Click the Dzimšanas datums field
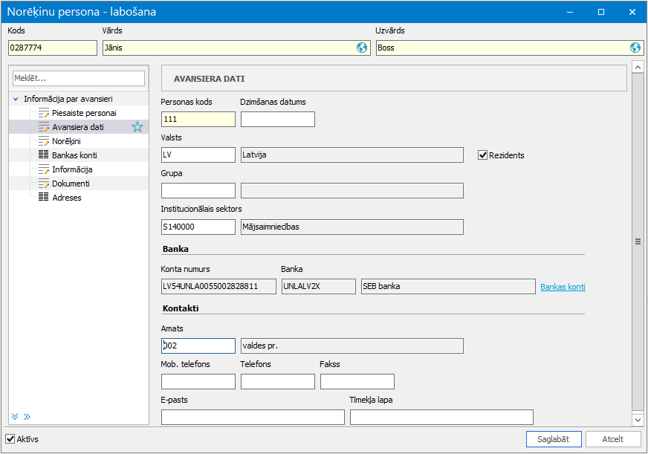 (x=278, y=119)
